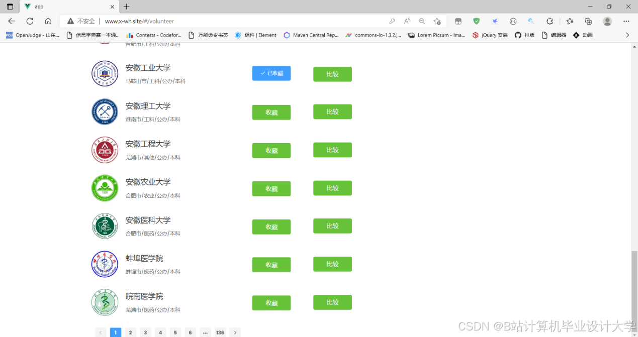Image resolution: width=638 pixels, height=337 pixels.
Task: Click the 安徽工程大学 logo
Action: [x=105, y=150]
